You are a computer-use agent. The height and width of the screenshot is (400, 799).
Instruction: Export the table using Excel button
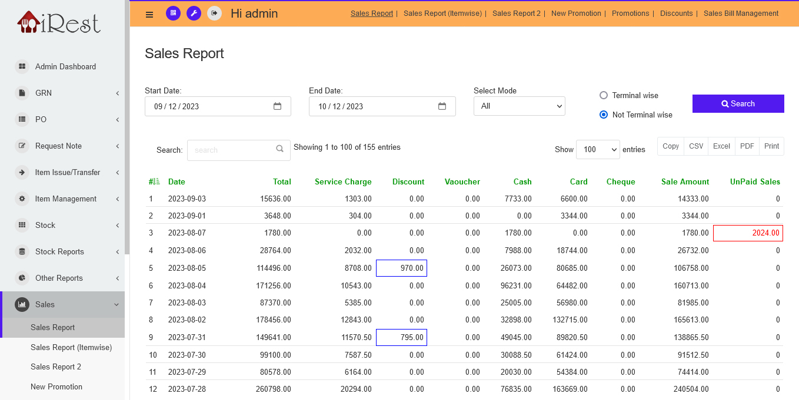tap(721, 146)
